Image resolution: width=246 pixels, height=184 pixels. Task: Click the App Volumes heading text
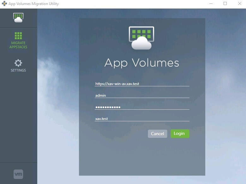pyautogui.click(x=142, y=63)
